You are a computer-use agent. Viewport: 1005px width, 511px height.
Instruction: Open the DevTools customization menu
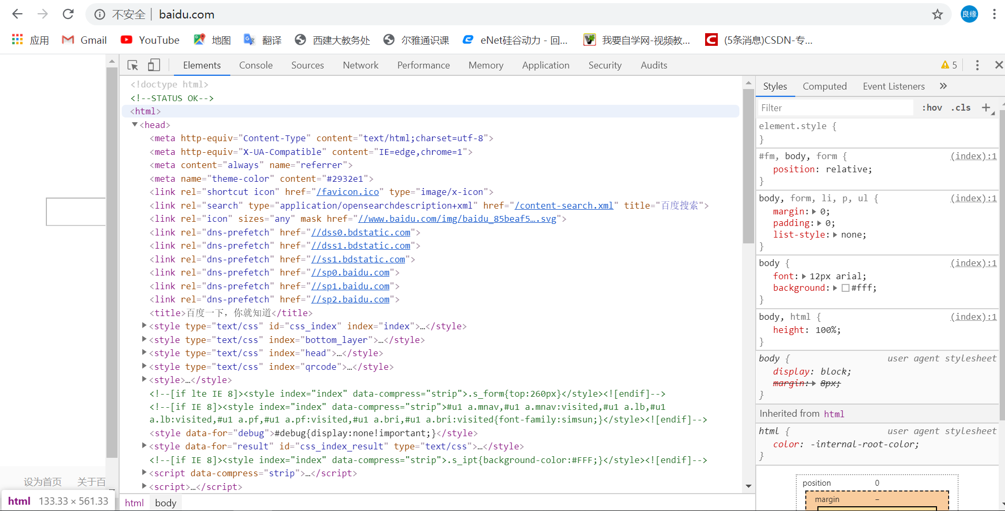click(x=977, y=65)
